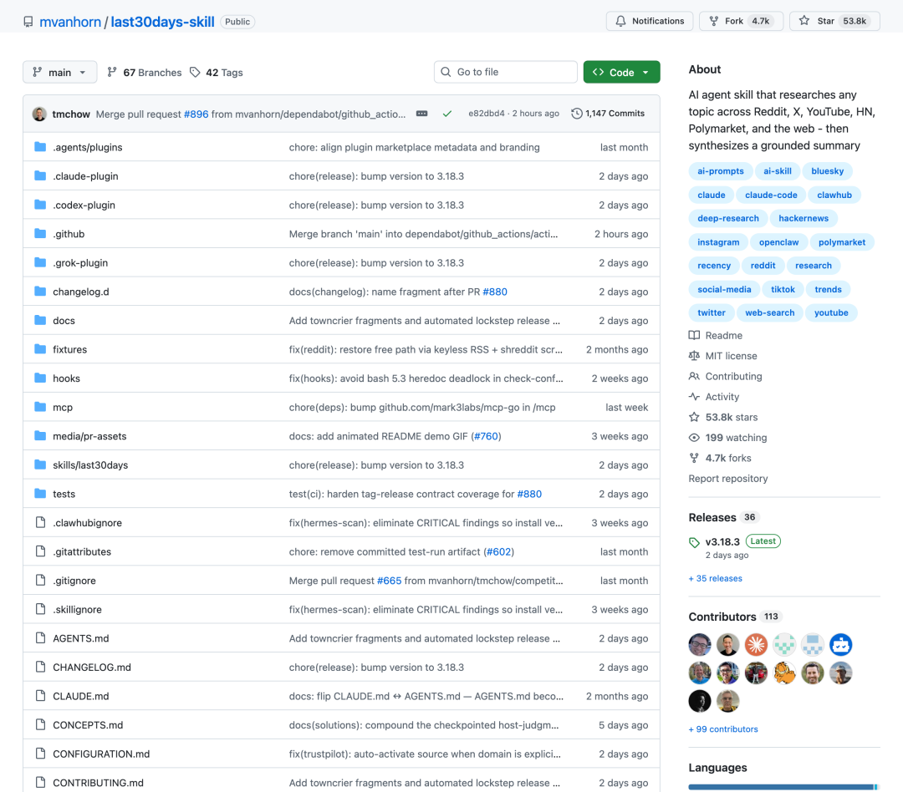Screen dimensions: 903x792
Task: Click the first contributor avatar
Action: pos(700,645)
